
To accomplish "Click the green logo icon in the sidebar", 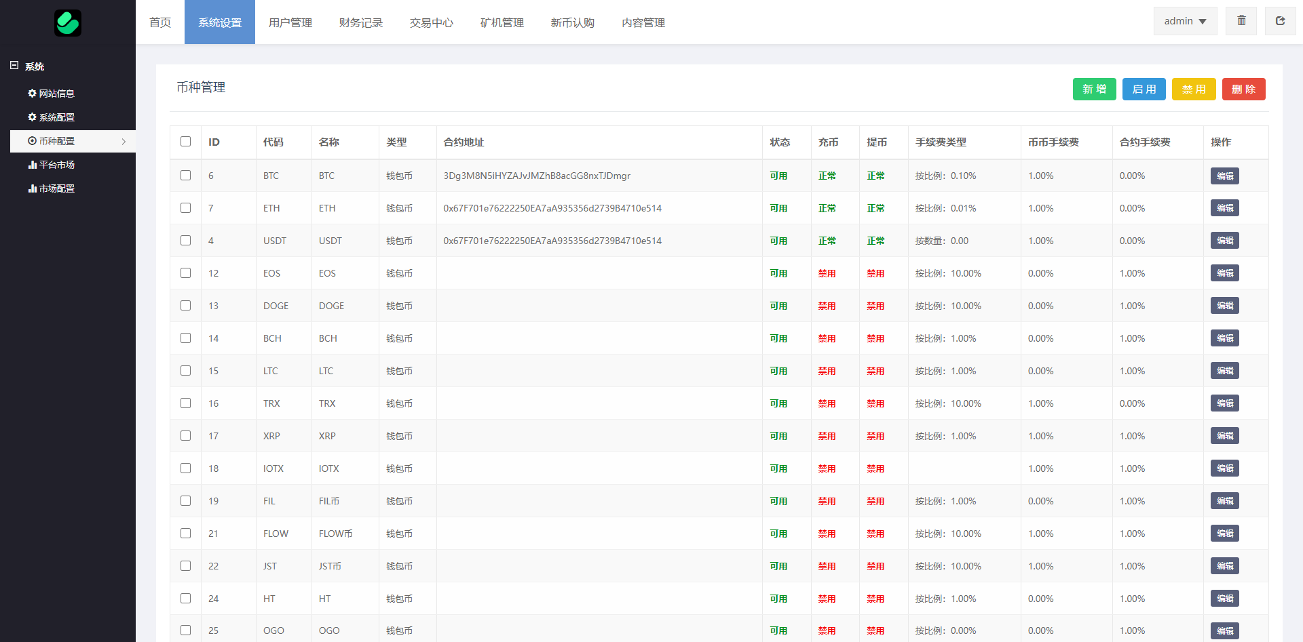I will click(x=68, y=23).
